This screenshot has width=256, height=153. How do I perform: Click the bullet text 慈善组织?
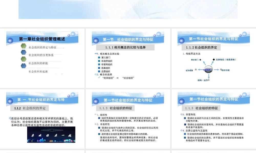pos(106,68)
